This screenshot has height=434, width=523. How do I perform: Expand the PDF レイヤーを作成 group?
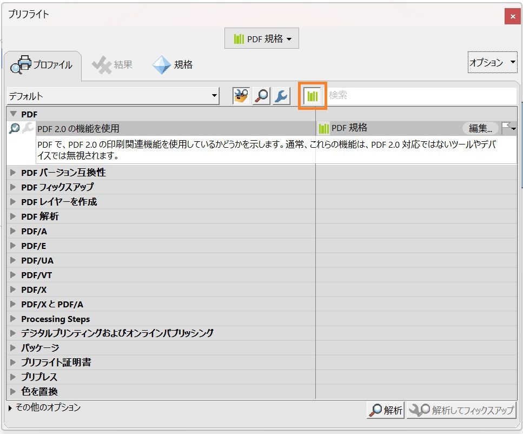(x=13, y=202)
